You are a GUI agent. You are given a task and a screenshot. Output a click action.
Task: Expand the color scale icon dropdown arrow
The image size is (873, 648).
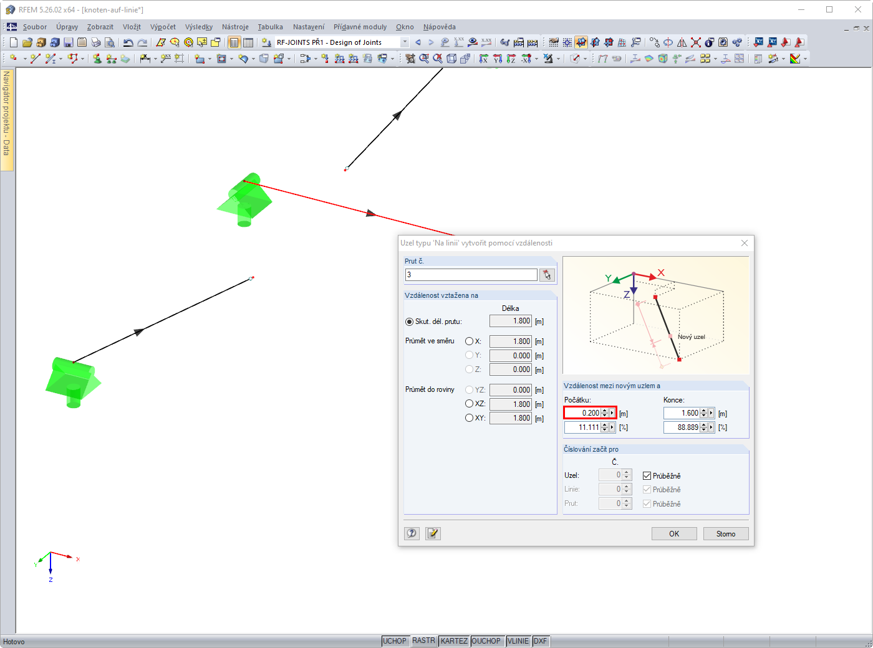pos(805,59)
